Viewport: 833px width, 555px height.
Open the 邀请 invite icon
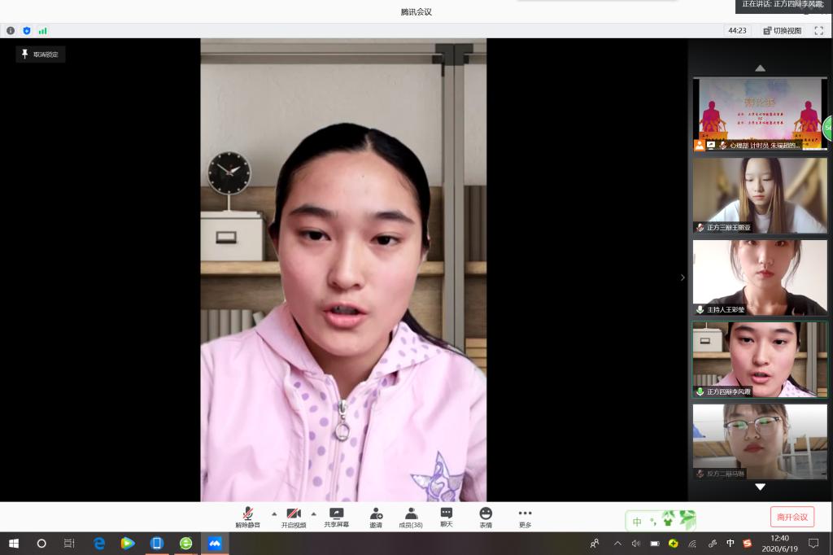(x=376, y=517)
